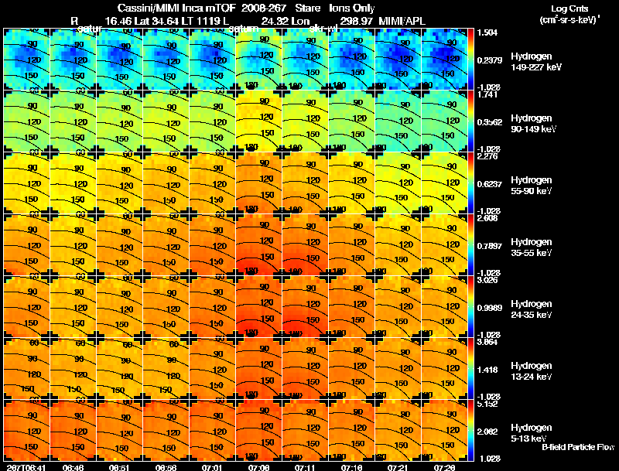Screen dimensions: 619x471
Task: Select the "Hydrogen 24-35 keV" row label
Action: click(x=532, y=309)
